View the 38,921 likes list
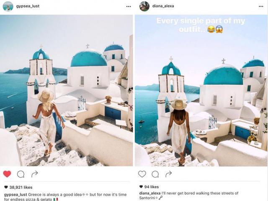The image size is (268, 201). point(18,187)
